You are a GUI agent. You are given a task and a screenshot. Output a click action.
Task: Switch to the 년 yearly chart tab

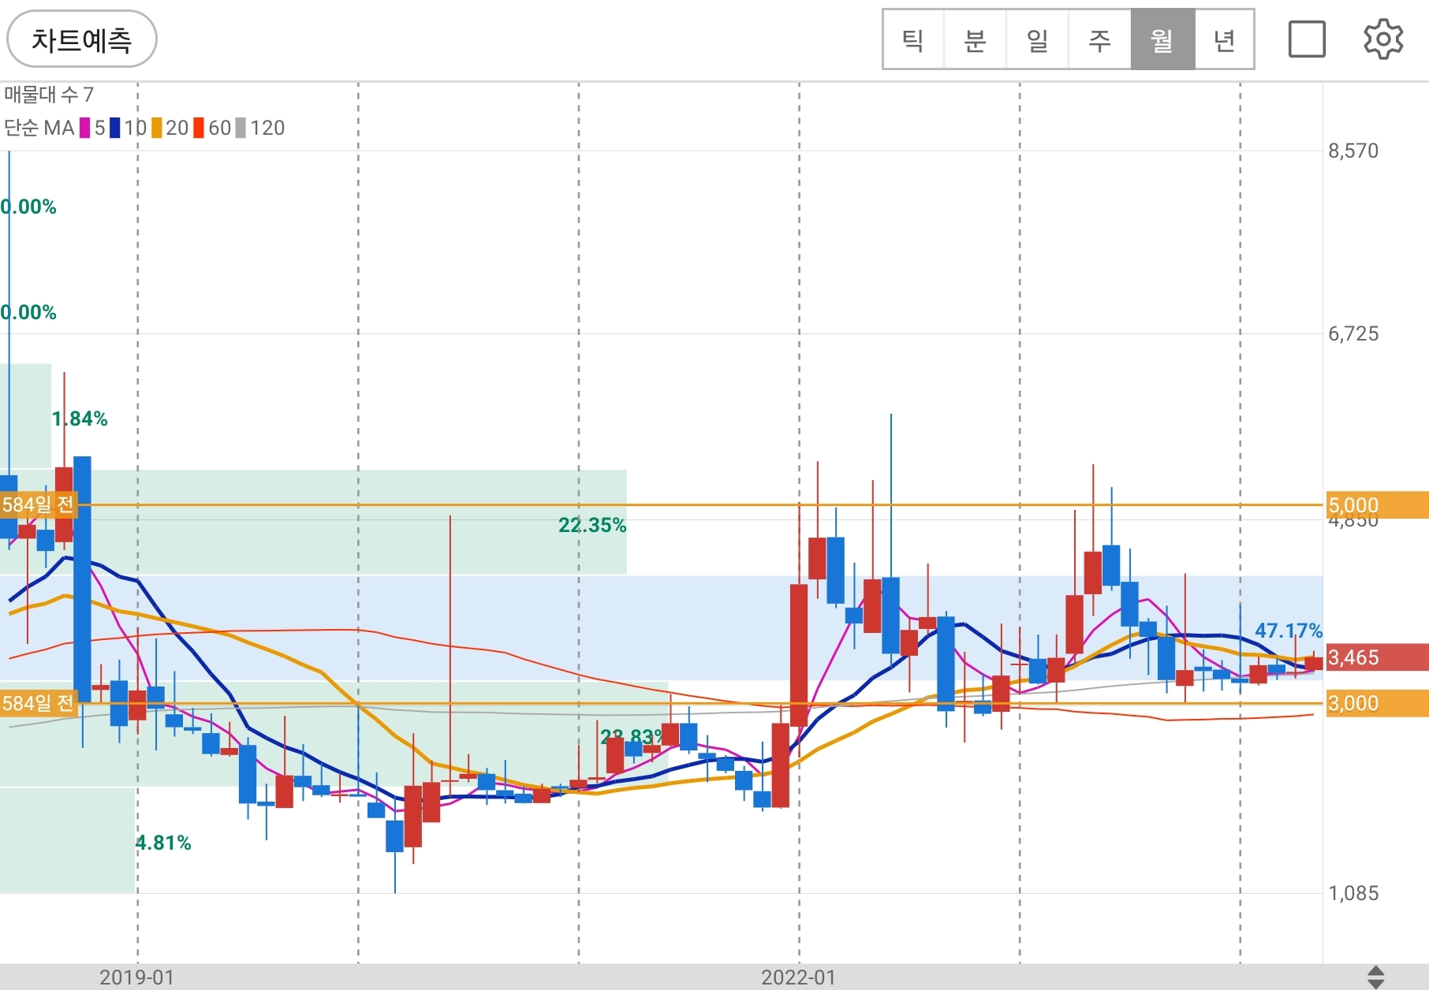(1224, 39)
